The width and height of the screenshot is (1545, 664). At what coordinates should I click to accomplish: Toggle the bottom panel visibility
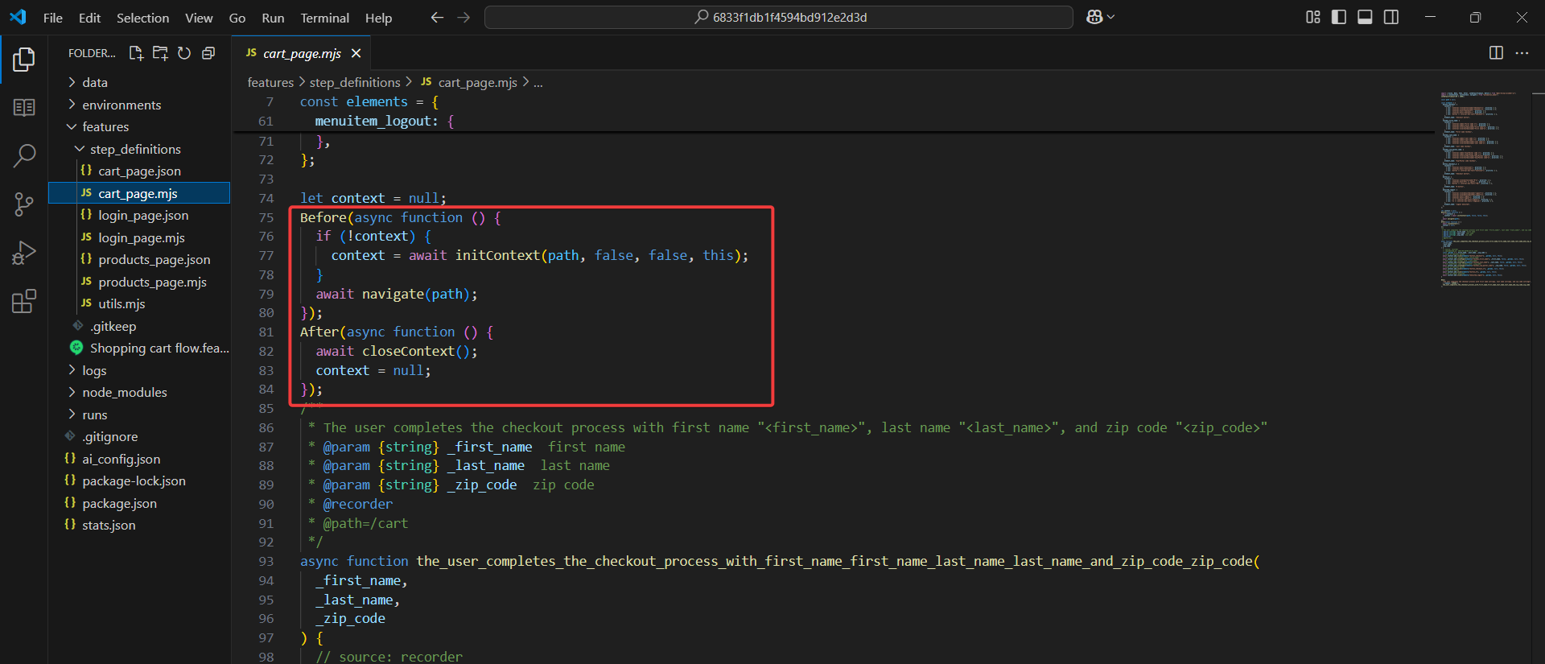pos(1365,17)
